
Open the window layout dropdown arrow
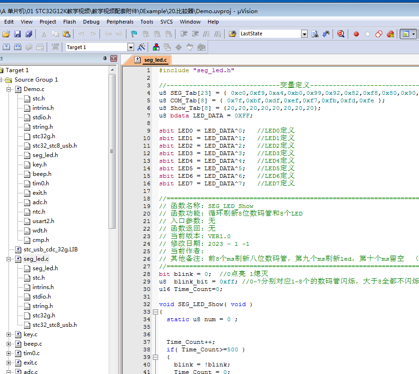(x=413, y=34)
